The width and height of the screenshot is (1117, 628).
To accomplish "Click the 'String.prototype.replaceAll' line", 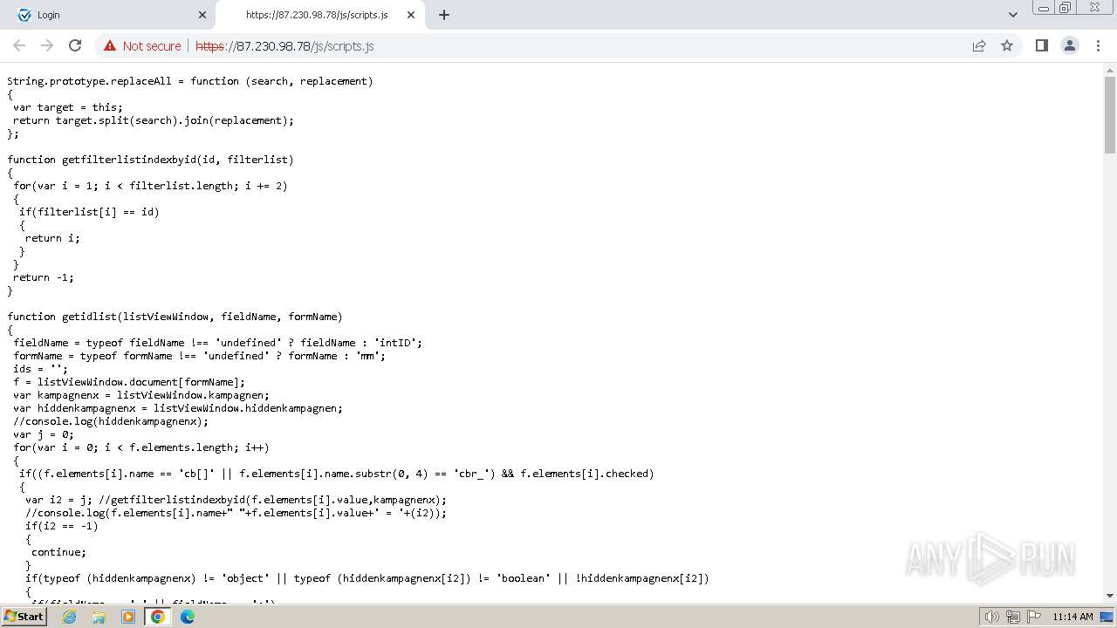I will [190, 81].
